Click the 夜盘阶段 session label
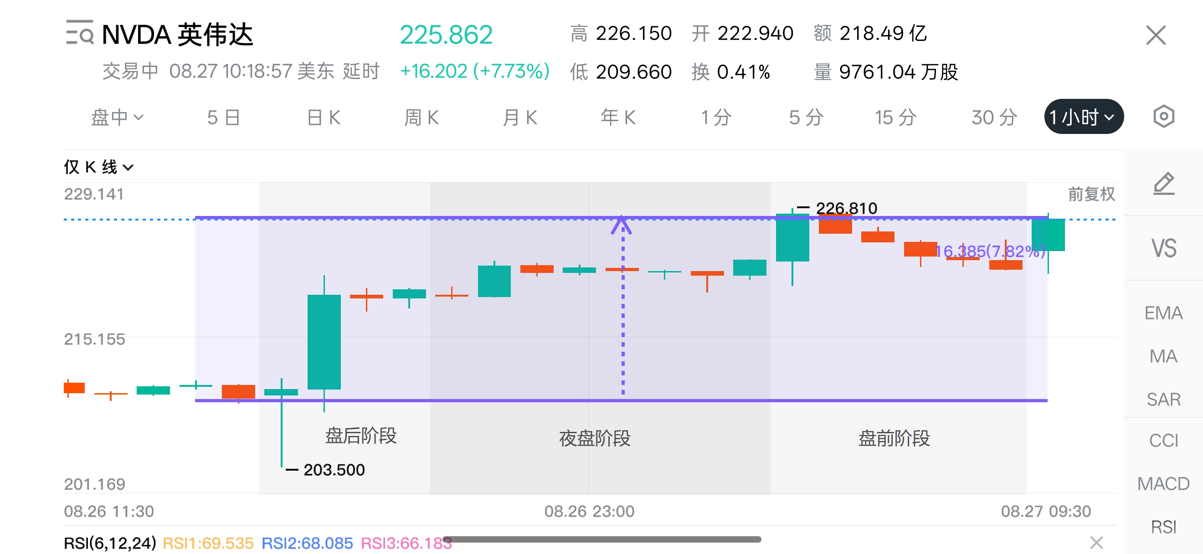Viewport: 1203px width, 554px height. 595,438
